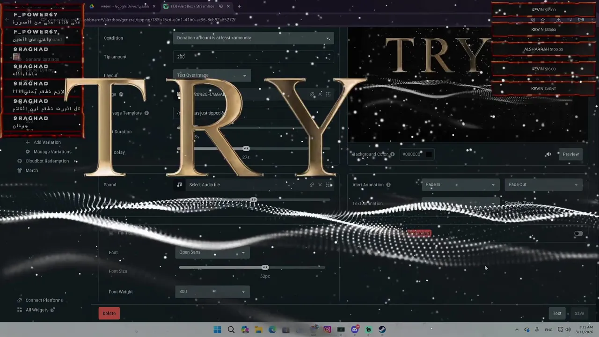This screenshot has height=337, width=599.
Task: Open the Fade In animation dropdown
Action: [x=460, y=185]
